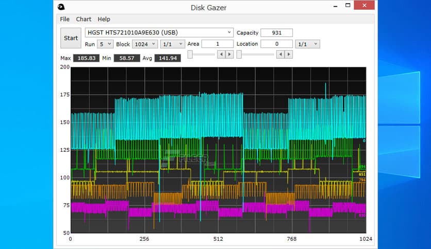Viewport: 431px width, 249px height.
Task: Click the Avg value 141.94
Action: pyautogui.click(x=168, y=58)
